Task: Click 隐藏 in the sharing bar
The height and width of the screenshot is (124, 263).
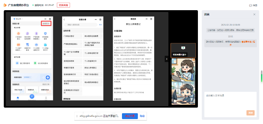Action: coord(142,116)
